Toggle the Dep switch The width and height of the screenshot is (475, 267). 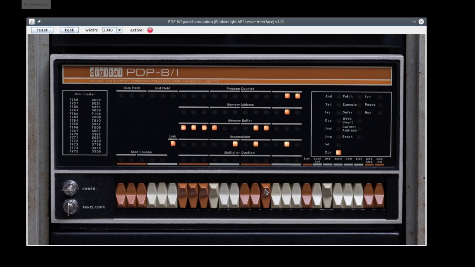(x=327, y=195)
